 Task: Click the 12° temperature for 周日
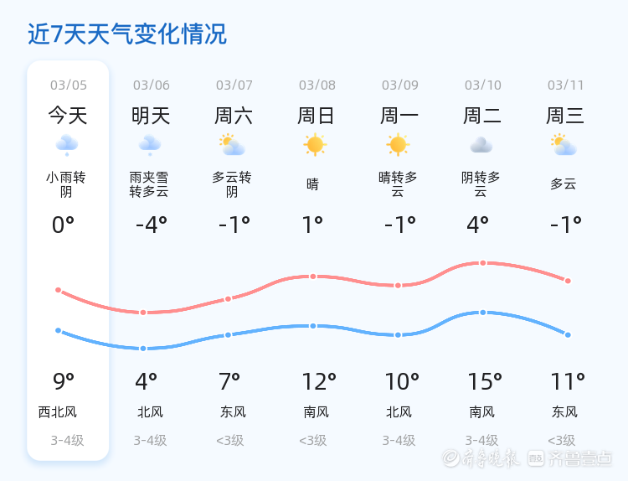319,382
